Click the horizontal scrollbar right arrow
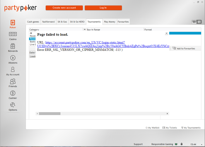205x147 pixels. click(167, 114)
